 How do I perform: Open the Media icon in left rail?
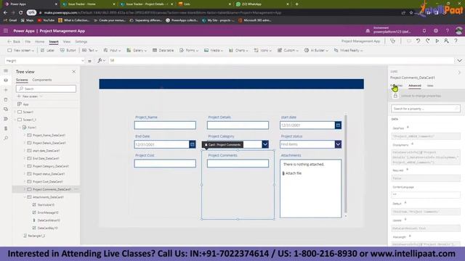6,109
